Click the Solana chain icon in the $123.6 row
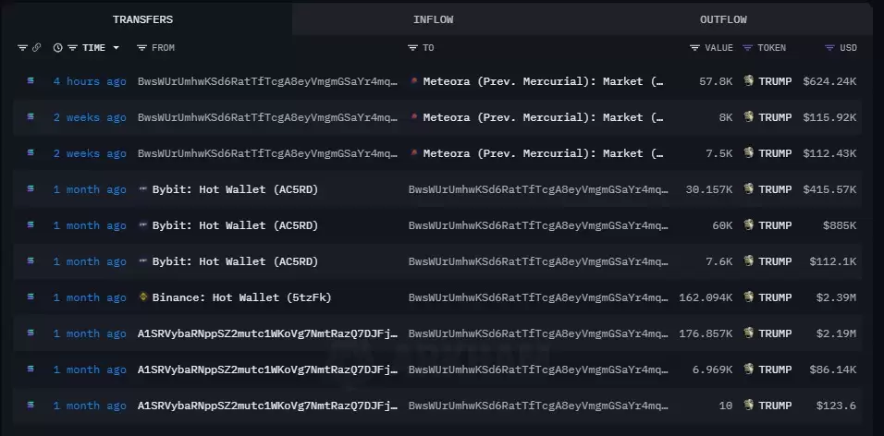 click(x=31, y=405)
